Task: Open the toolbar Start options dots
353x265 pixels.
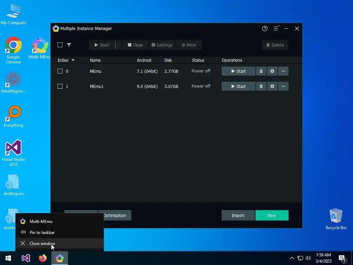Action: click(118, 45)
